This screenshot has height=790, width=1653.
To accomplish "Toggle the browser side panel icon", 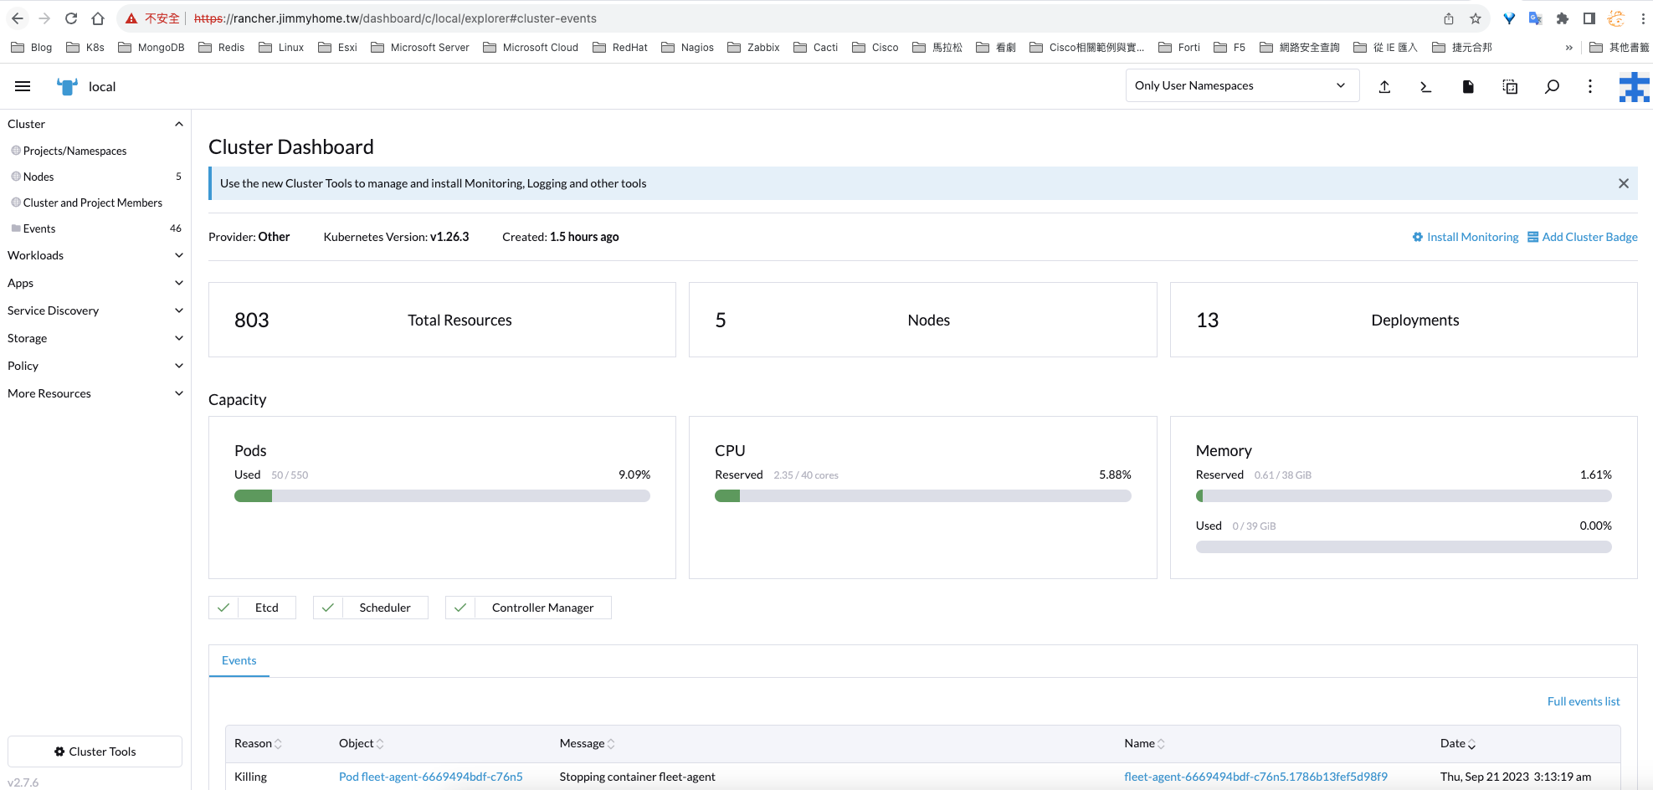I will pyautogui.click(x=1589, y=18).
